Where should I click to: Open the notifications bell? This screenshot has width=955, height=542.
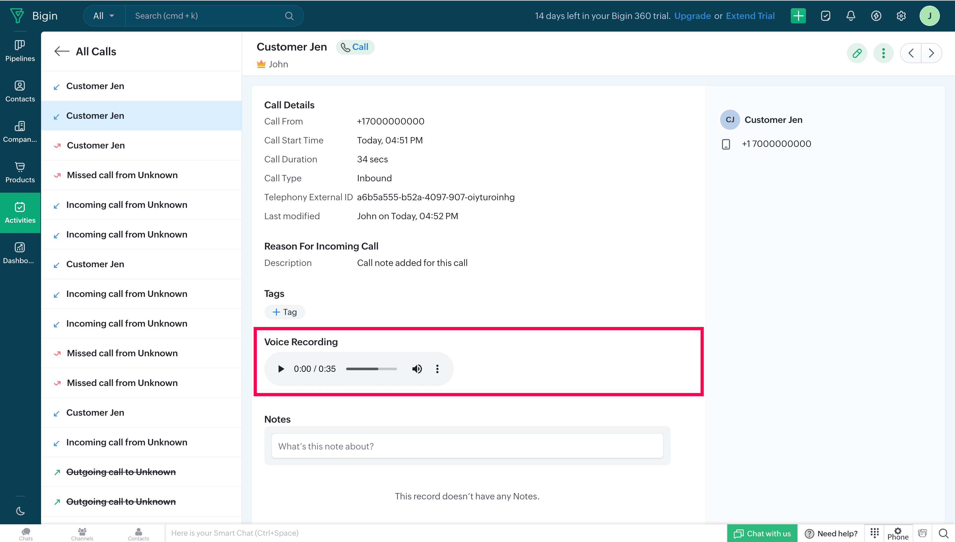(850, 16)
